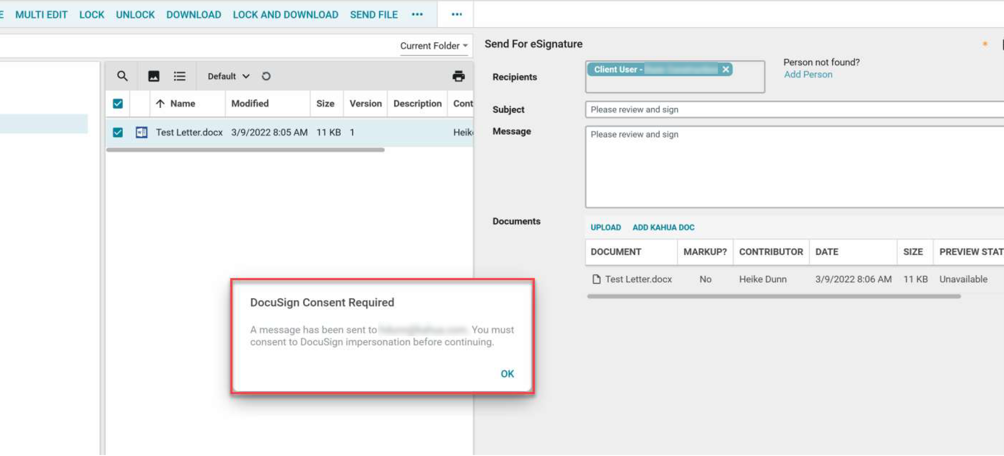Image resolution: width=1004 pixels, height=456 pixels.
Task: Click the Add Person link
Action: coord(807,74)
